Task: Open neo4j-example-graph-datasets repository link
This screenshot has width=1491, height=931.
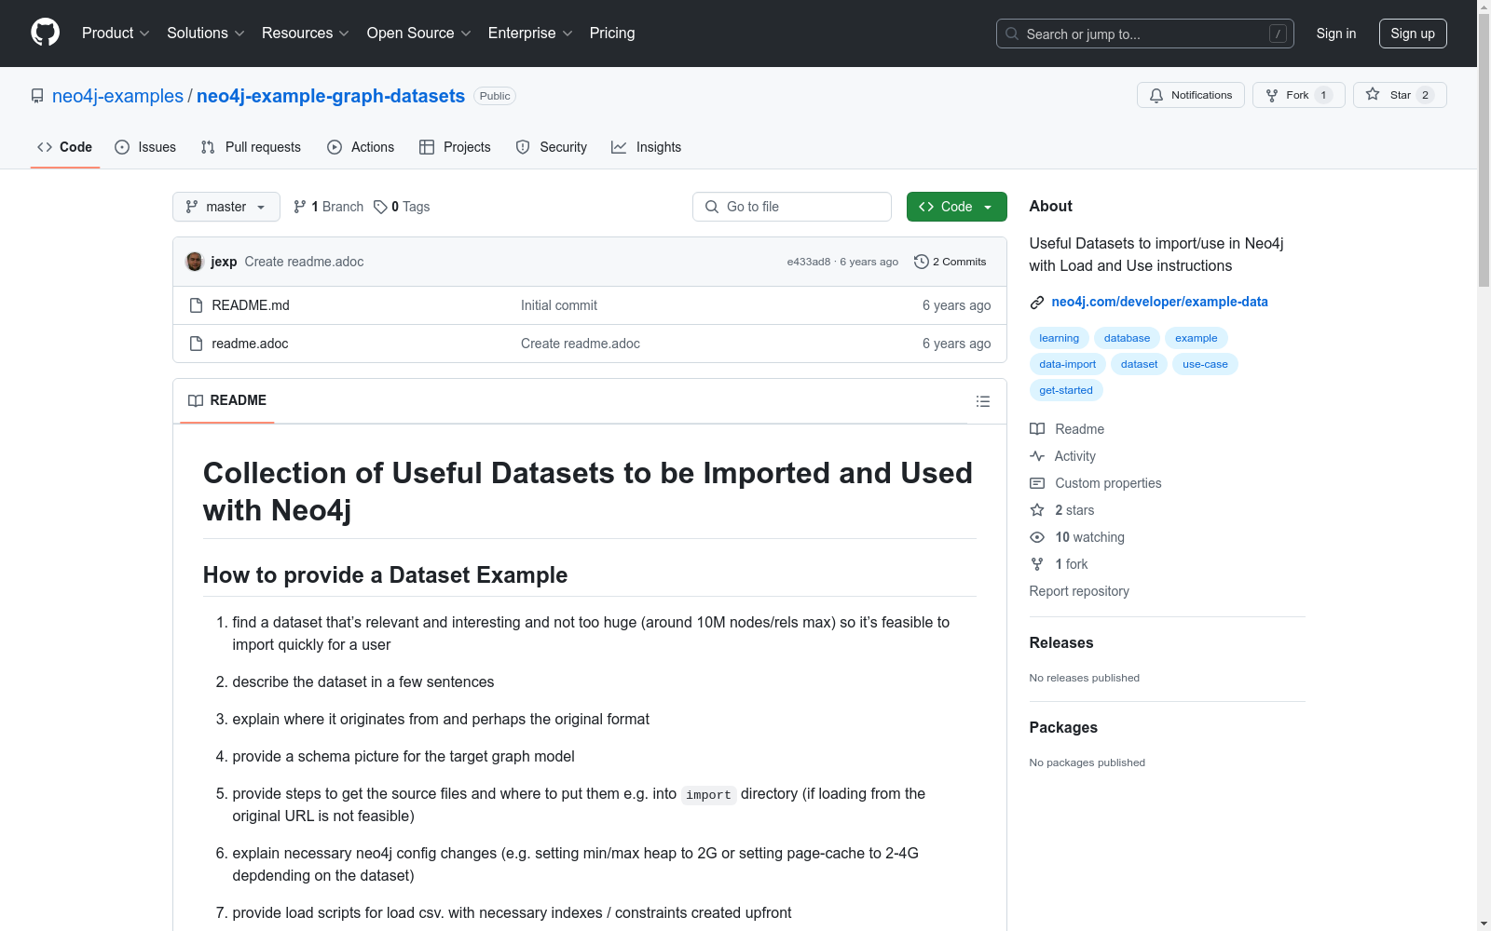Action: [331, 96]
